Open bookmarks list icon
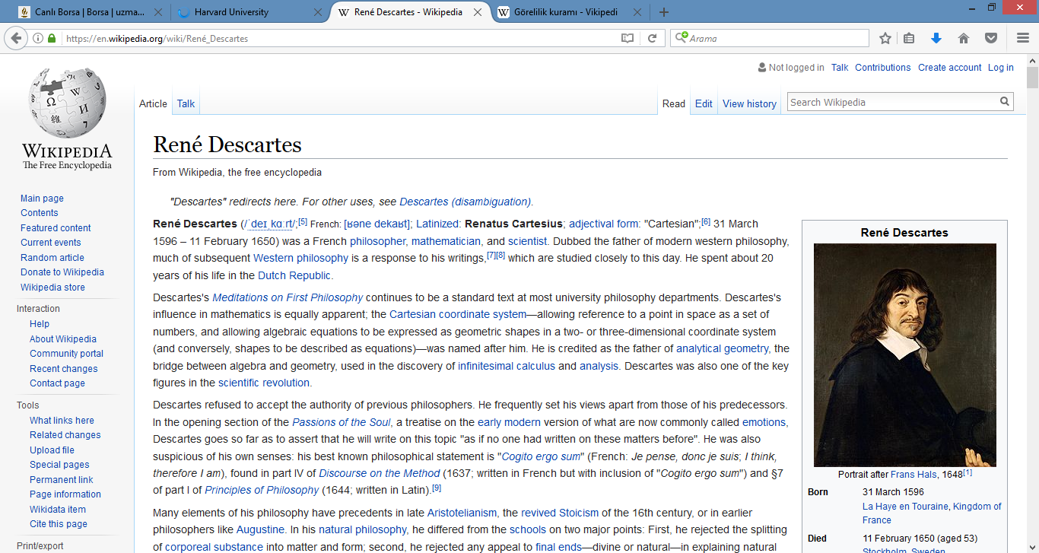The image size is (1039, 553). (909, 38)
